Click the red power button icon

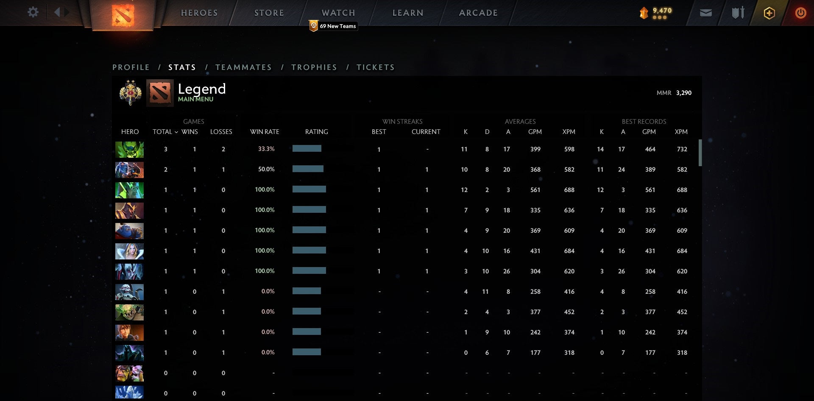[x=801, y=13]
